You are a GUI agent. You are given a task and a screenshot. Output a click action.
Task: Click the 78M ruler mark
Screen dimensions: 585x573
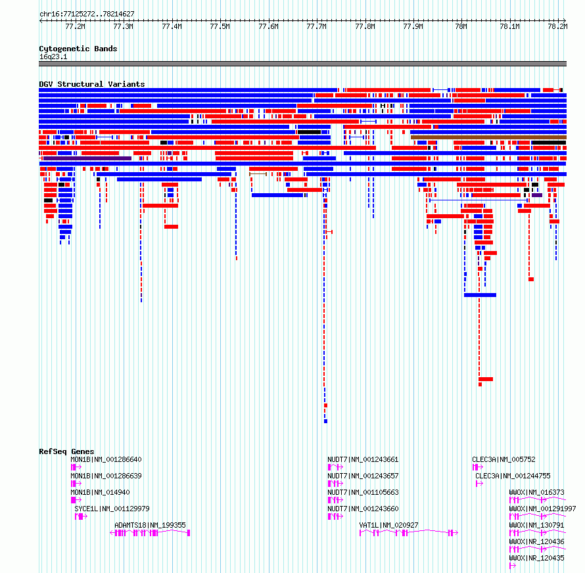pos(461,26)
